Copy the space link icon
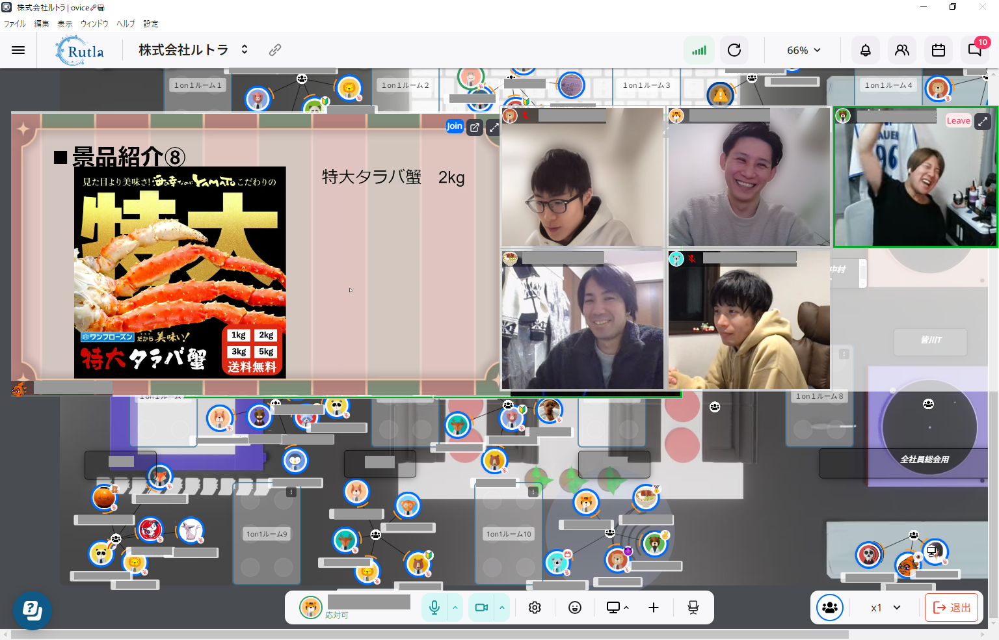The width and height of the screenshot is (999, 640). click(x=275, y=50)
